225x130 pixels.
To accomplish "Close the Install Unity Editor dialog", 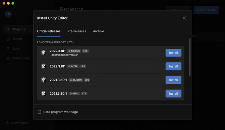I will [184, 18].
